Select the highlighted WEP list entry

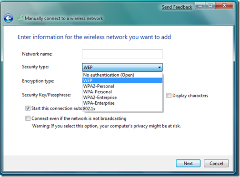point(122,80)
